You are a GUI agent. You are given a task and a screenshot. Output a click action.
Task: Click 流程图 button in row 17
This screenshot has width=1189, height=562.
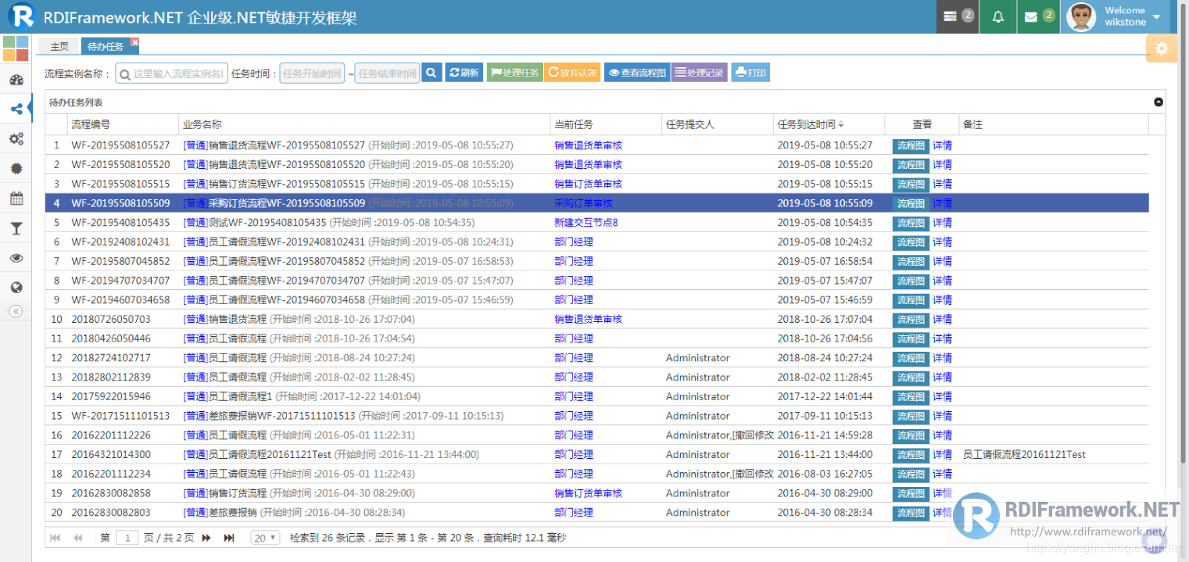tap(911, 454)
